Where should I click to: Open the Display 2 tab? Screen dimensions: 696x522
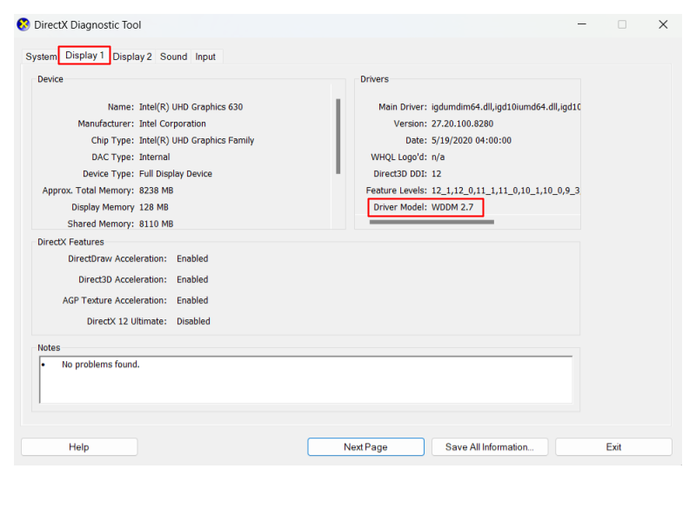(132, 57)
